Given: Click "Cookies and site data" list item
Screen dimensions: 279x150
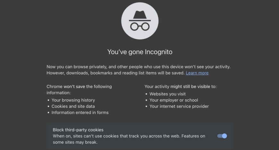Looking at the screenshot, I should pyautogui.click(x=73, y=106).
